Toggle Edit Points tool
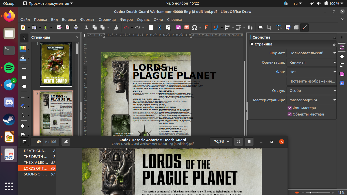The image size is (347, 195). (279, 27)
